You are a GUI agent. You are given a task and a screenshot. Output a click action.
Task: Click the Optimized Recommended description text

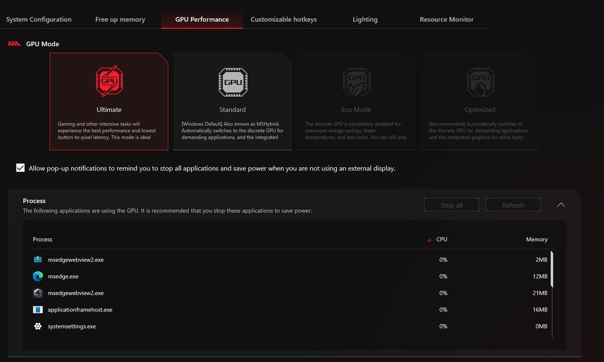click(x=479, y=130)
